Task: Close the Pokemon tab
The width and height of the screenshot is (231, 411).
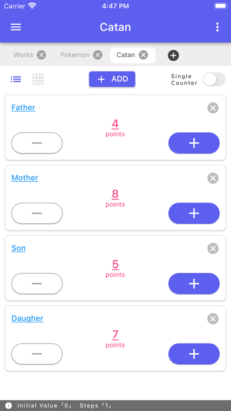Action: (x=98, y=55)
